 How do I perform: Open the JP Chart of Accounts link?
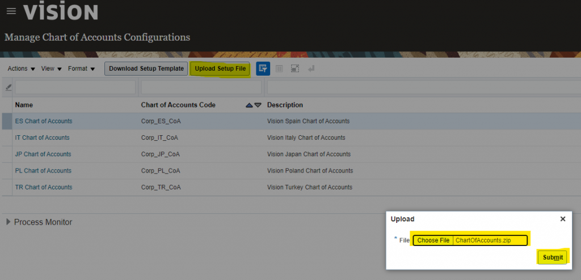(43, 154)
